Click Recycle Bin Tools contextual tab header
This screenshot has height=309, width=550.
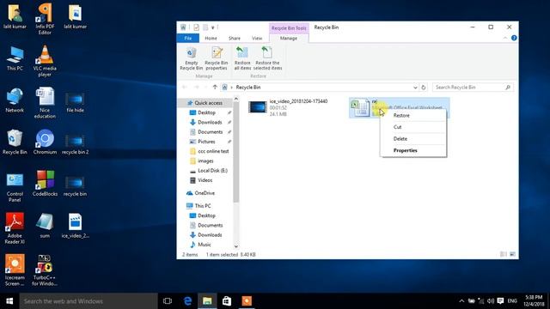[x=289, y=28]
